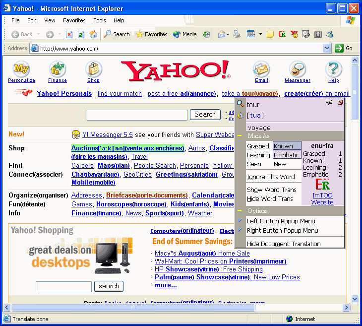The width and height of the screenshot is (362, 326).
Task: Click the Go button
Action: point(344,48)
